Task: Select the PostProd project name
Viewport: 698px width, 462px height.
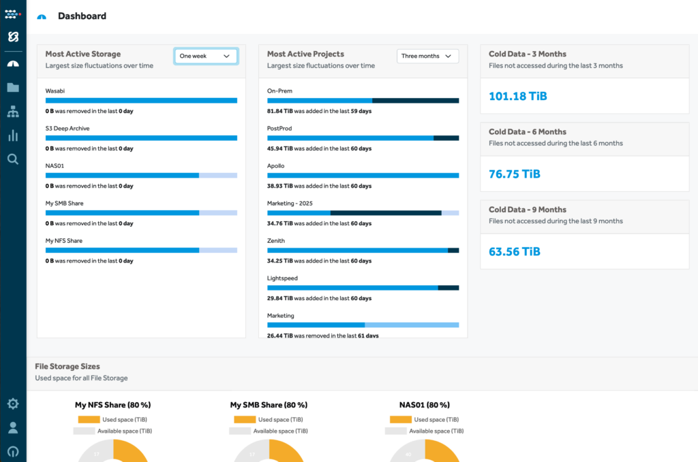Action: tap(279, 129)
